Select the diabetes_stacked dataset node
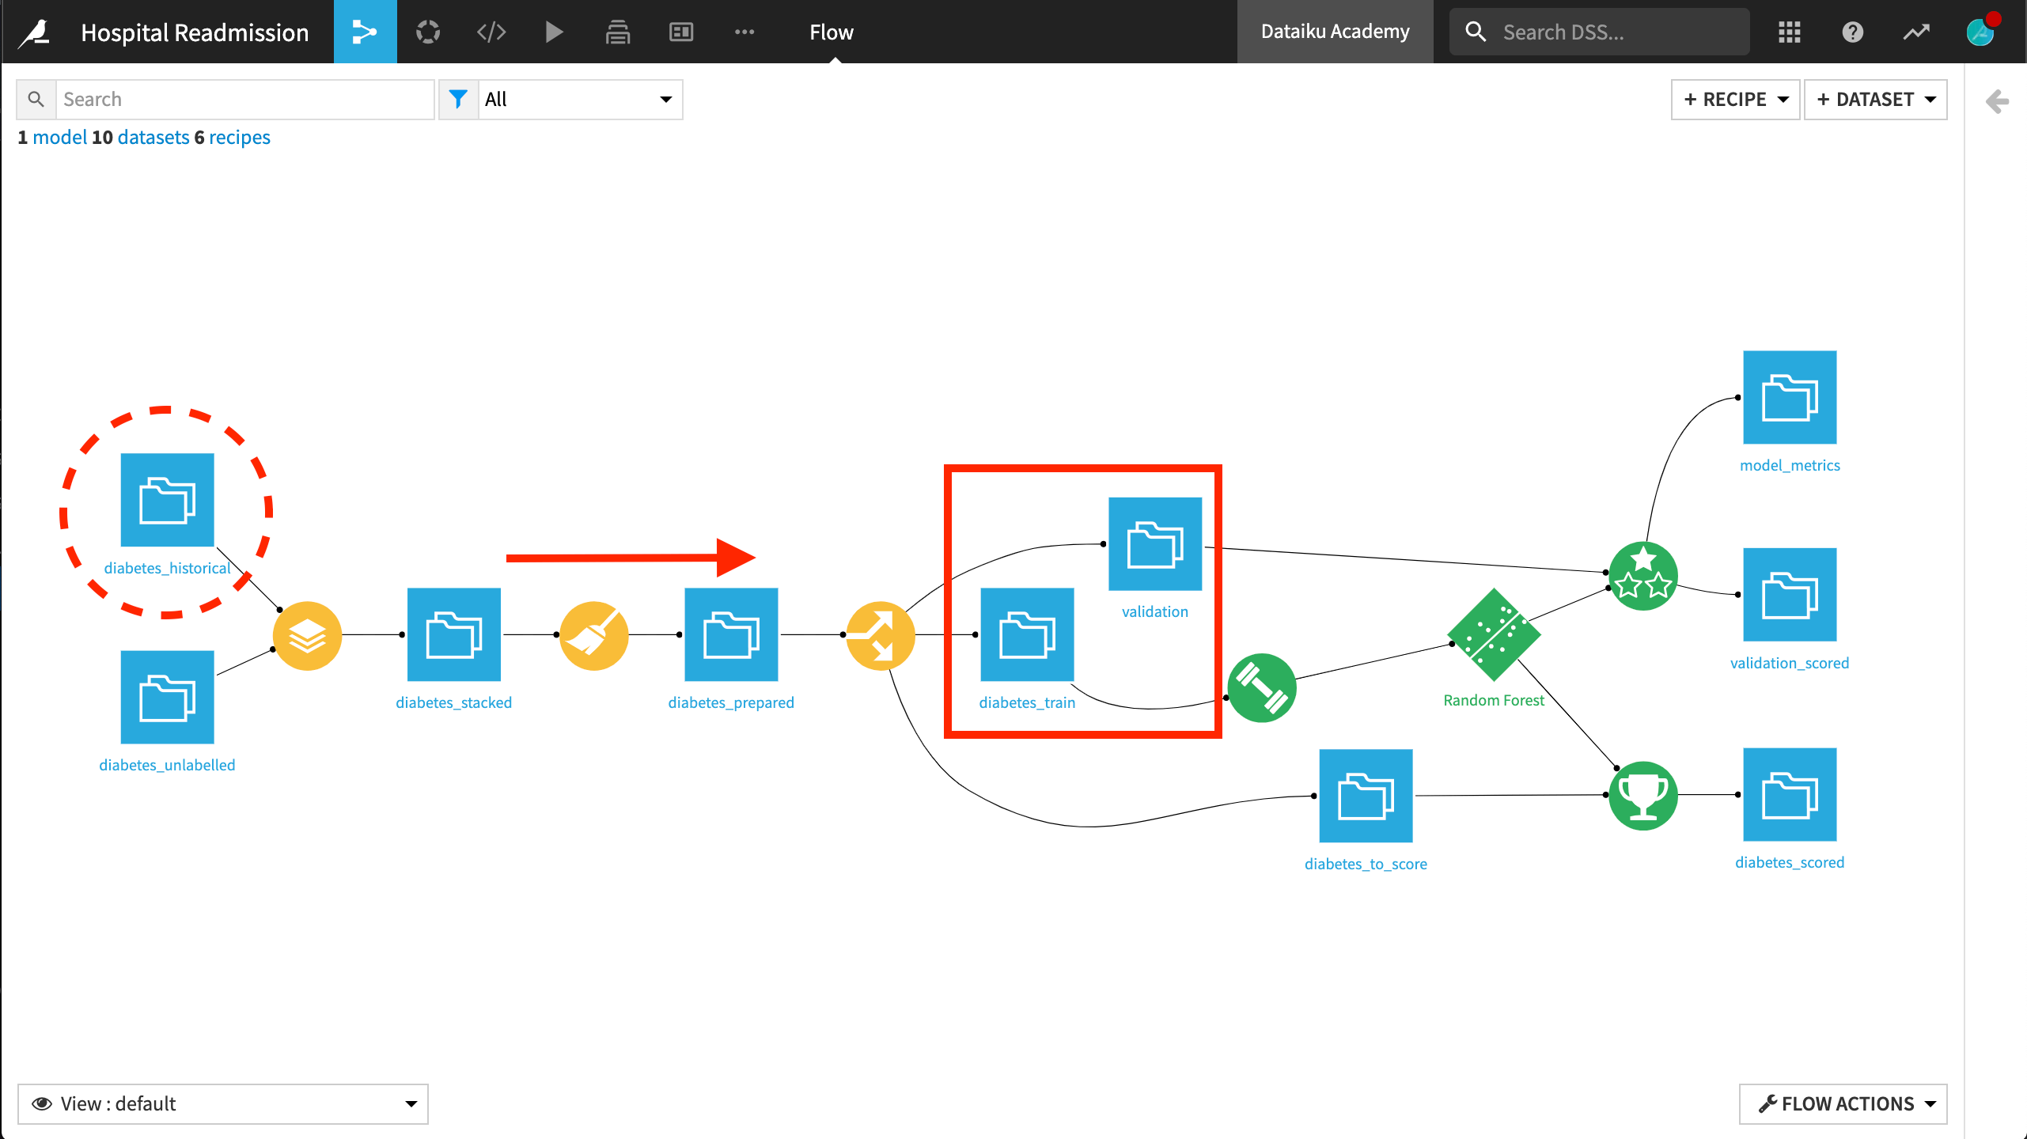2027x1139 pixels. click(454, 634)
